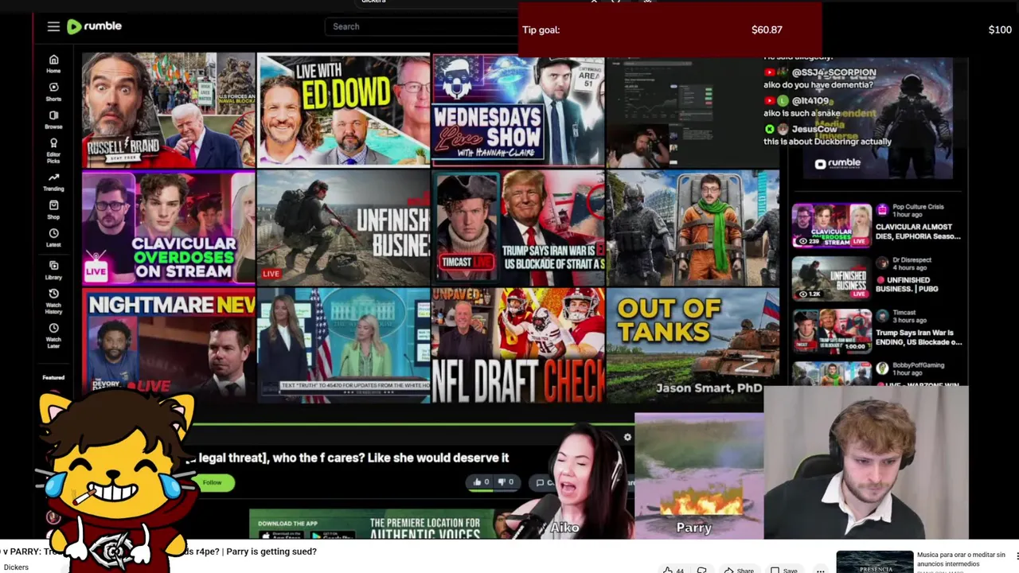Open the Dickers channel link

(16, 567)
